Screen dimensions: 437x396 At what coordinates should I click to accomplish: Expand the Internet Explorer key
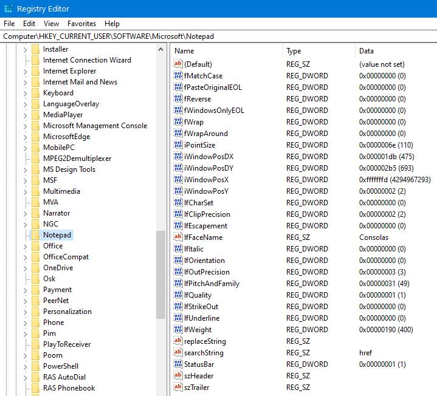point(25,72)
